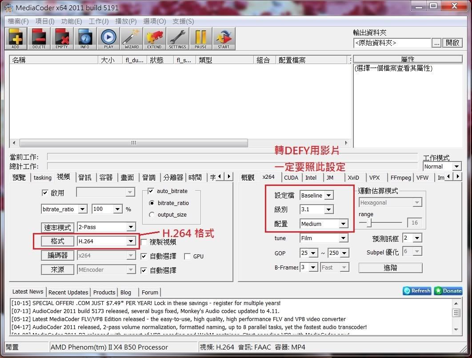Open the 功能(E) menu
Screen dimensions: 472x358
[x=72, y=21]
